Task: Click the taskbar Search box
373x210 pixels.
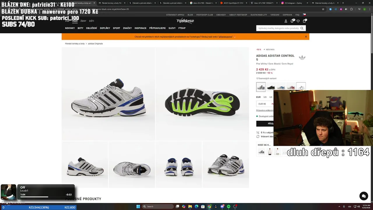Action: click(157, 206)
